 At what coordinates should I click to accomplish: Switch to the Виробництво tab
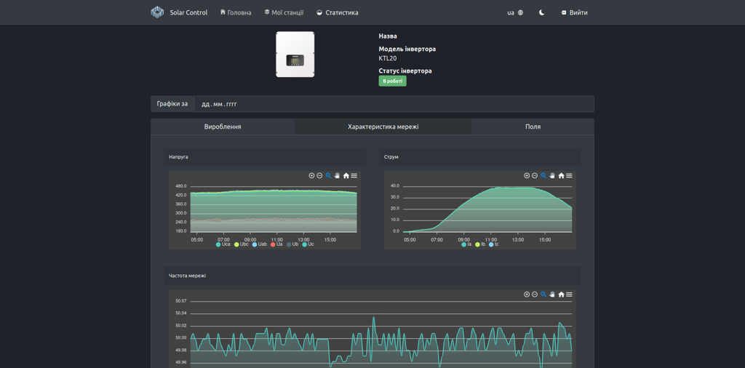[x=223, y=127]
